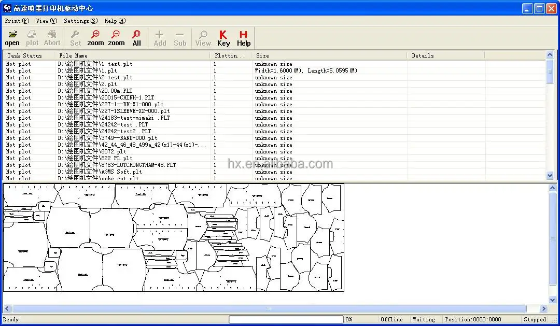Select the file row 1.plt
The height and width of the screenshot is (326, 560).
[x=274, y=70]
